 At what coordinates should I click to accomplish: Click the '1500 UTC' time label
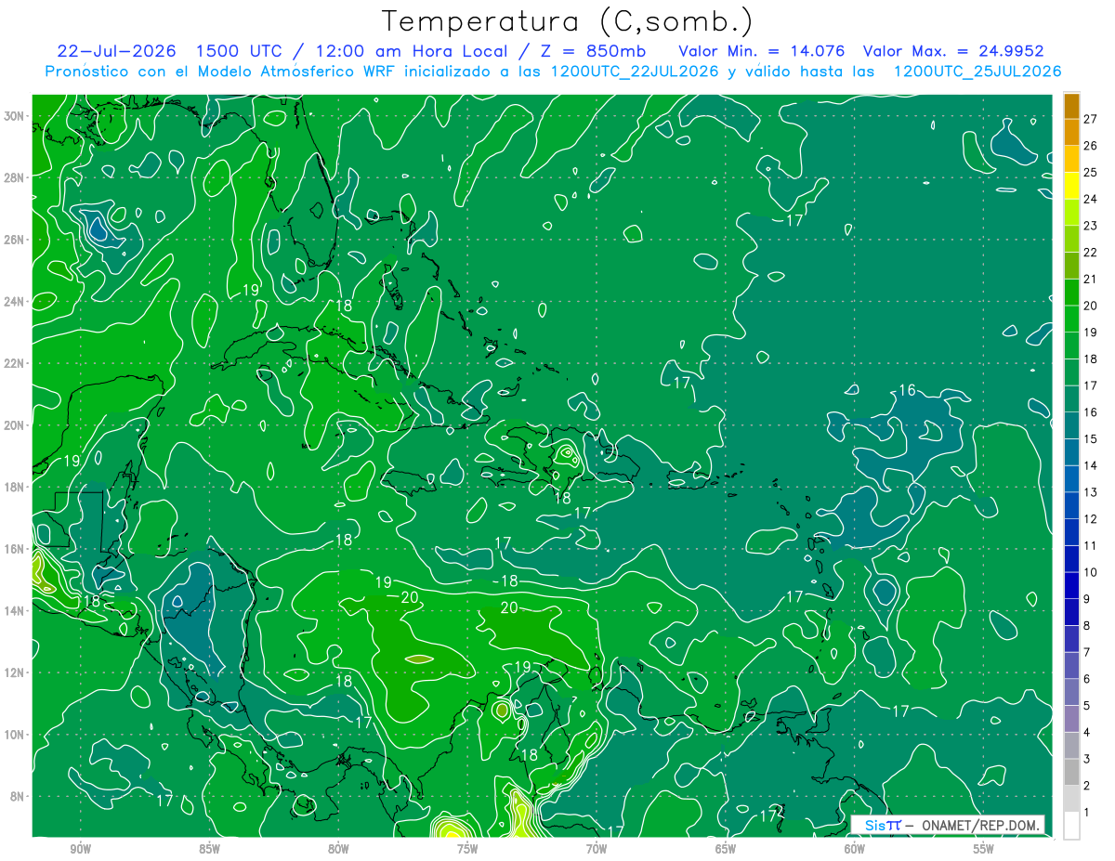(x=238, y=51)
